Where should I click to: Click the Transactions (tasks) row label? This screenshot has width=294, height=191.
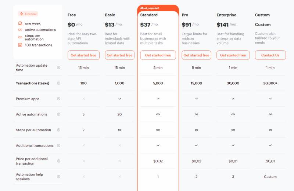point(32,83)
